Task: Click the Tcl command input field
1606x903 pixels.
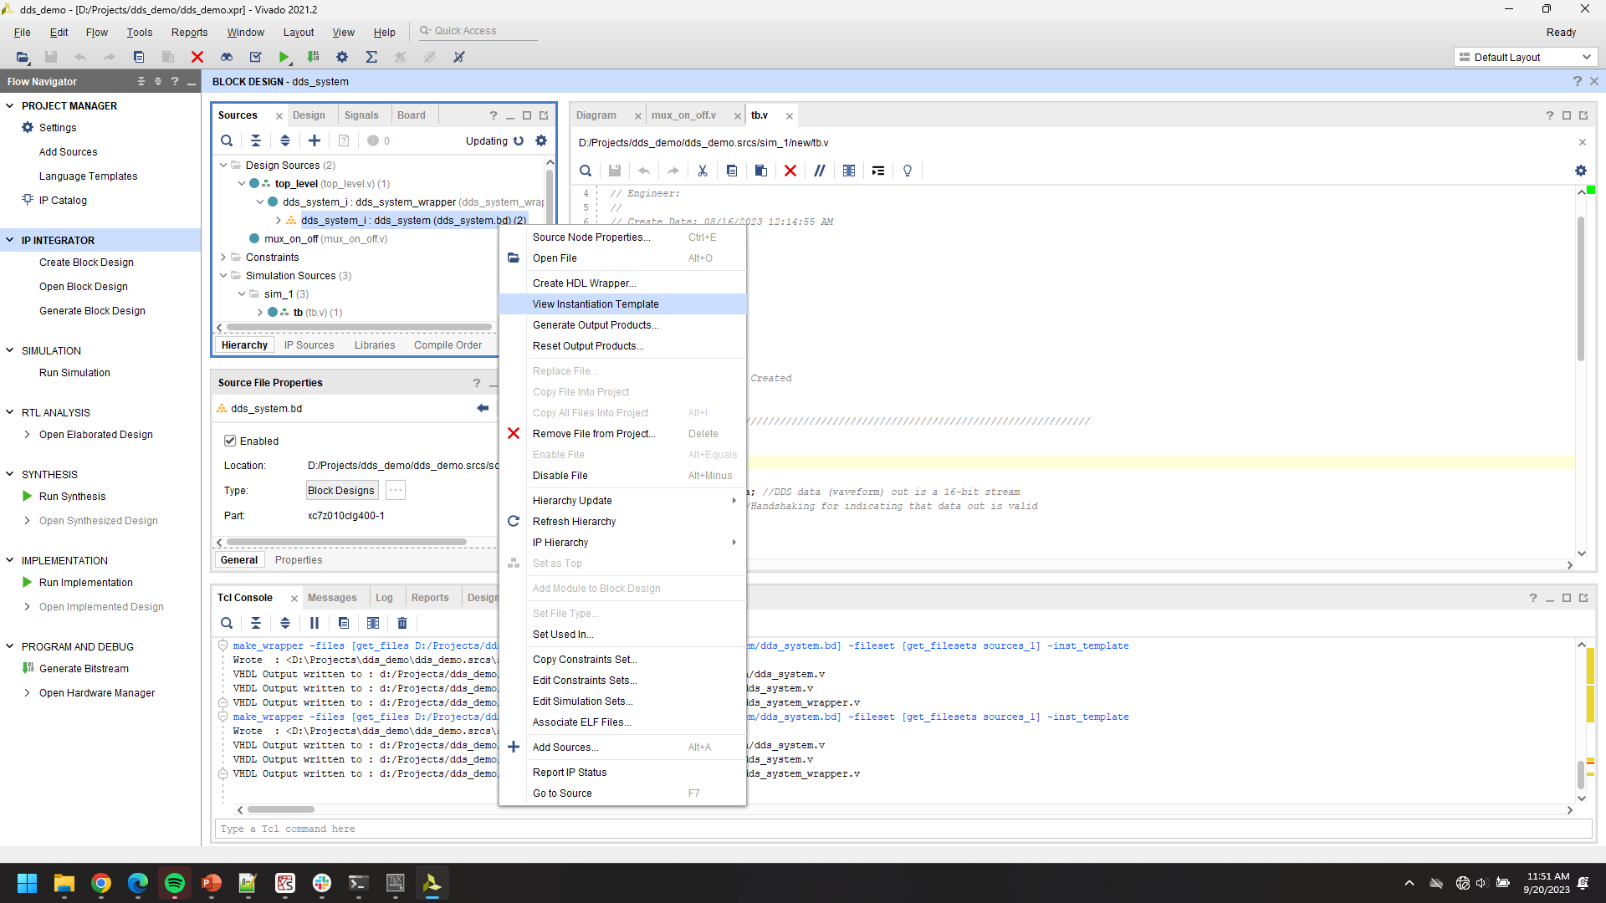Action: [x=903, y=829]
